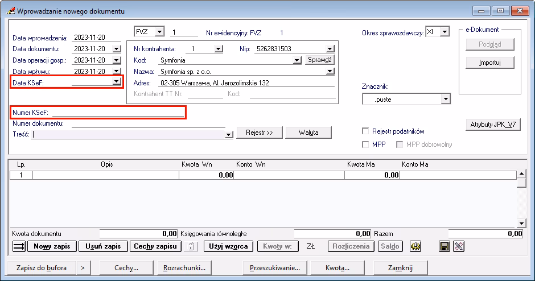This screenshot has width=535, height=281.
Task: Toggle the MPP checkbox
Action: click(x=365, y=144)
